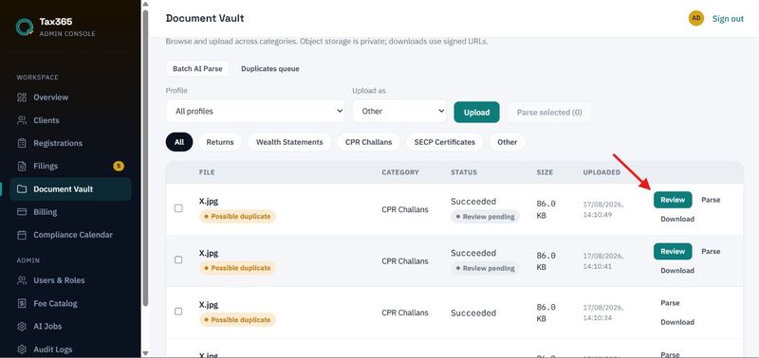Download the X.jpg uploaded at 14:10:49
The height and width of the screenshot is (358, 759).
point(677,219)
